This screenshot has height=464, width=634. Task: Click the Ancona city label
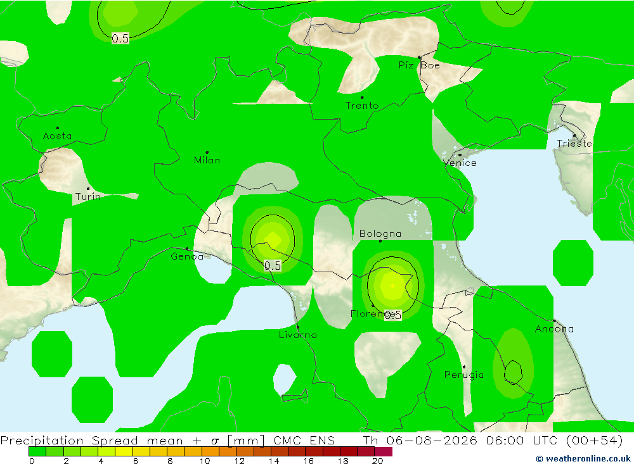554,329
